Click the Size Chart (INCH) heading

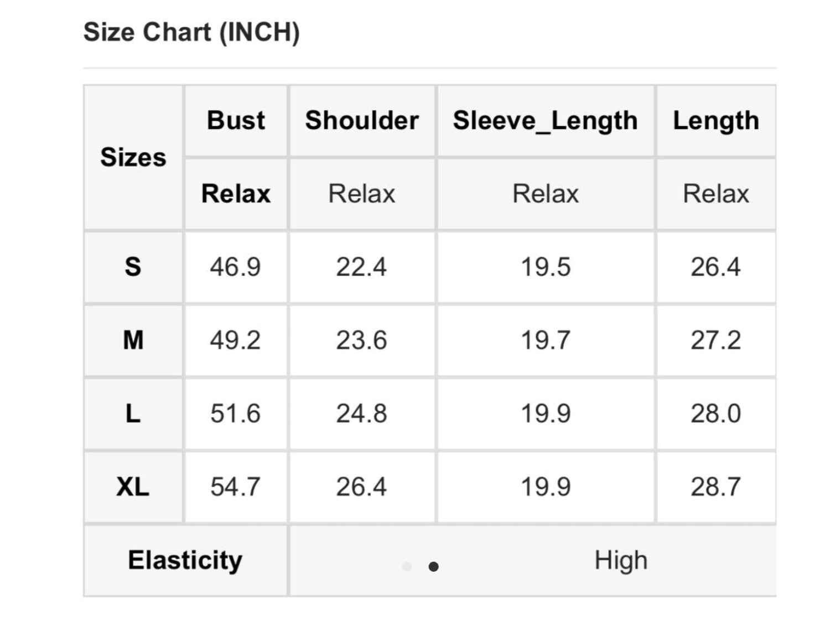point(191,32)
